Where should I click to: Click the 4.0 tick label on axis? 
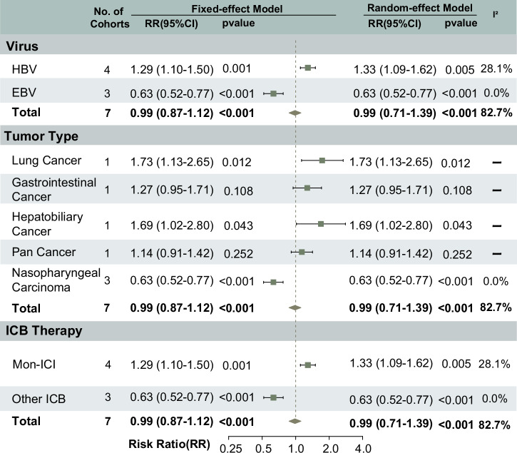[363, 446]
